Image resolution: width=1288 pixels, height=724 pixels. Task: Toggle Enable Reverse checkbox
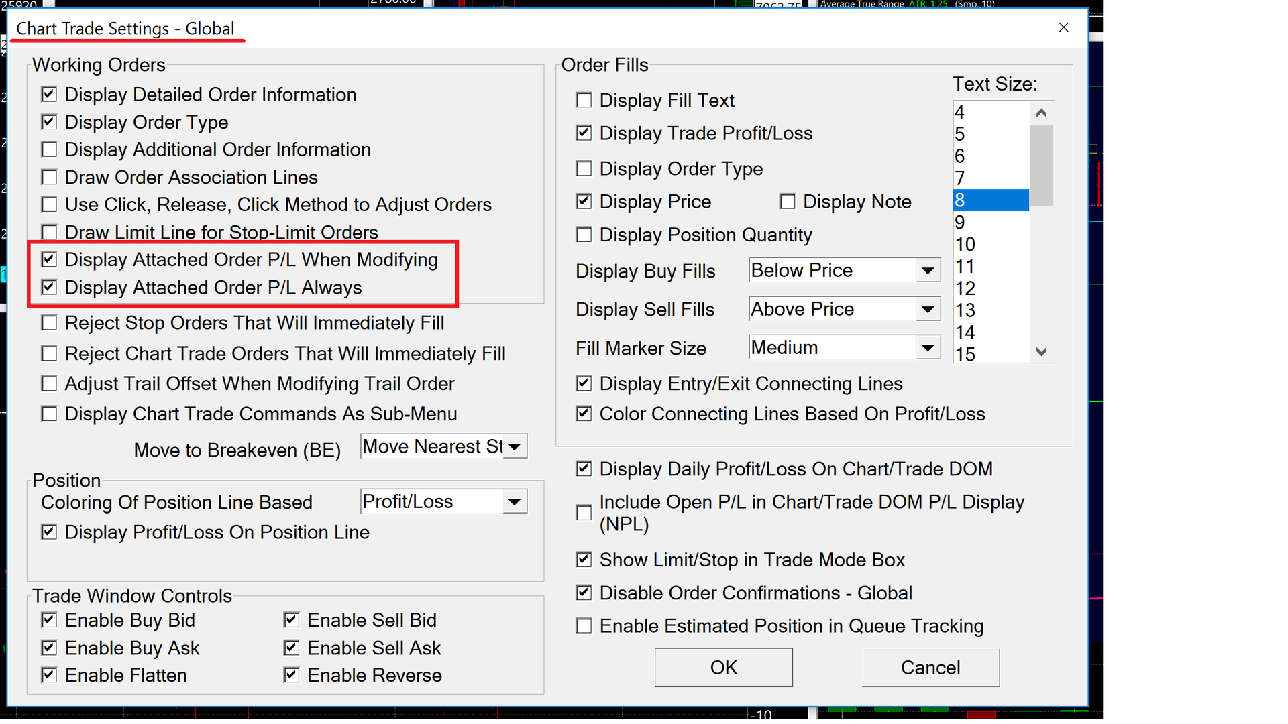pyautogui.click(x=291, y=675)
